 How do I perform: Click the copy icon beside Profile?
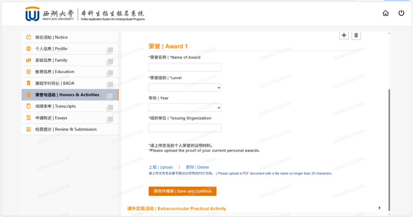(x=110, y=50)
